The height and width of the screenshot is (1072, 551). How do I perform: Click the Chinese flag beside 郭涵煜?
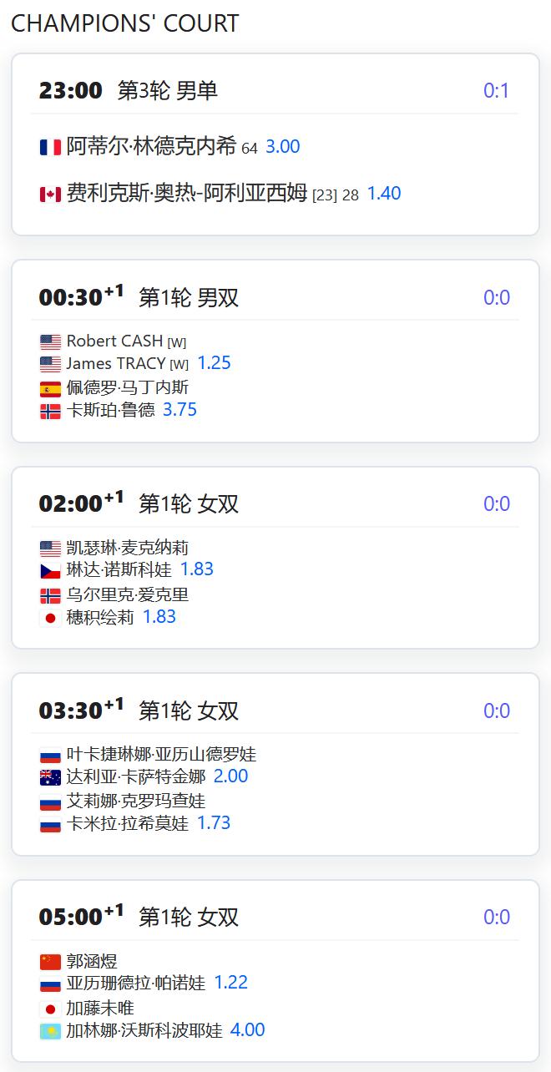[50, 962]
